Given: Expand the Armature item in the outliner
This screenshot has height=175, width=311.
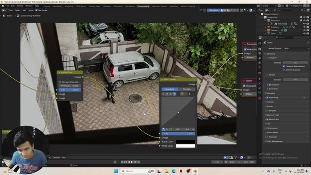Looking at the screenshot, I should coord(265,27).
